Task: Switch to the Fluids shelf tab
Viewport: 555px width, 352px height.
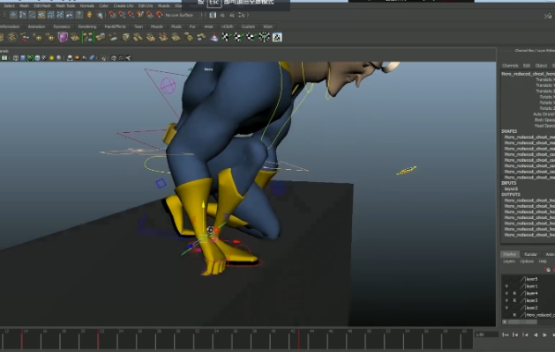Action: coord(176,26)
